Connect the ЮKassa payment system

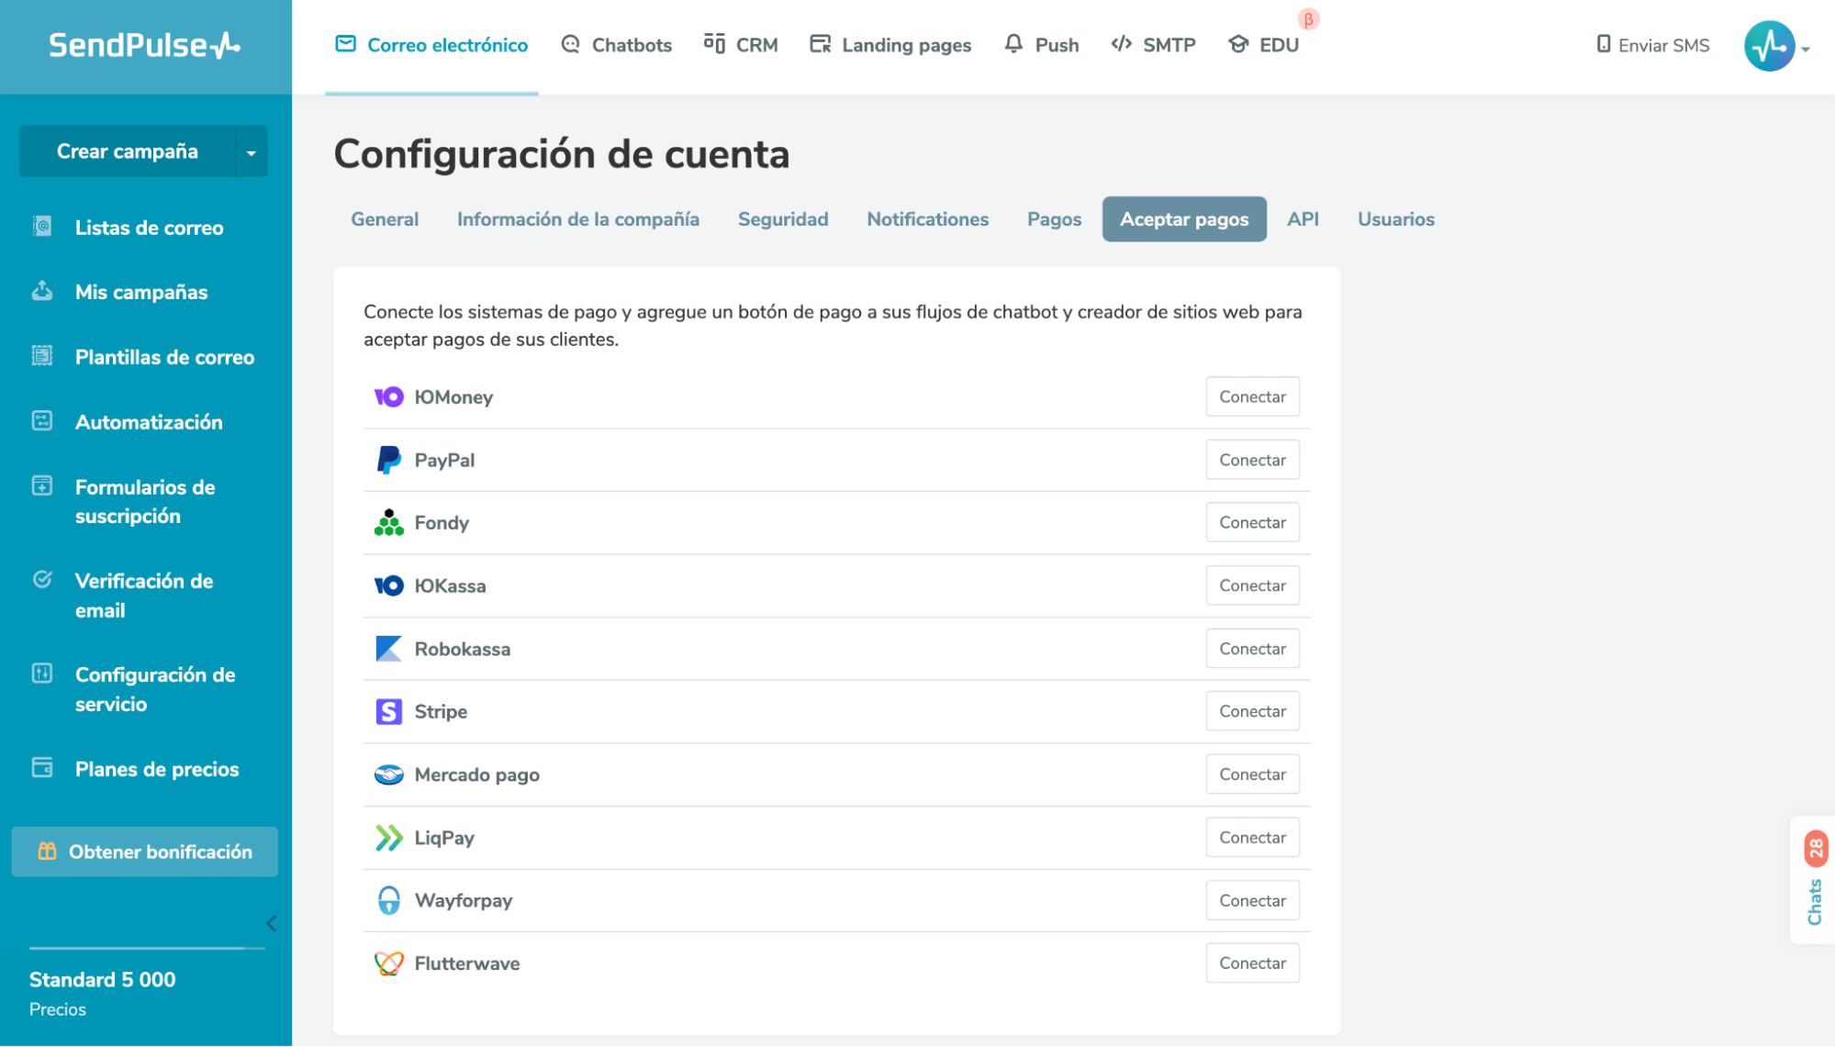[x=1252, y=585]
